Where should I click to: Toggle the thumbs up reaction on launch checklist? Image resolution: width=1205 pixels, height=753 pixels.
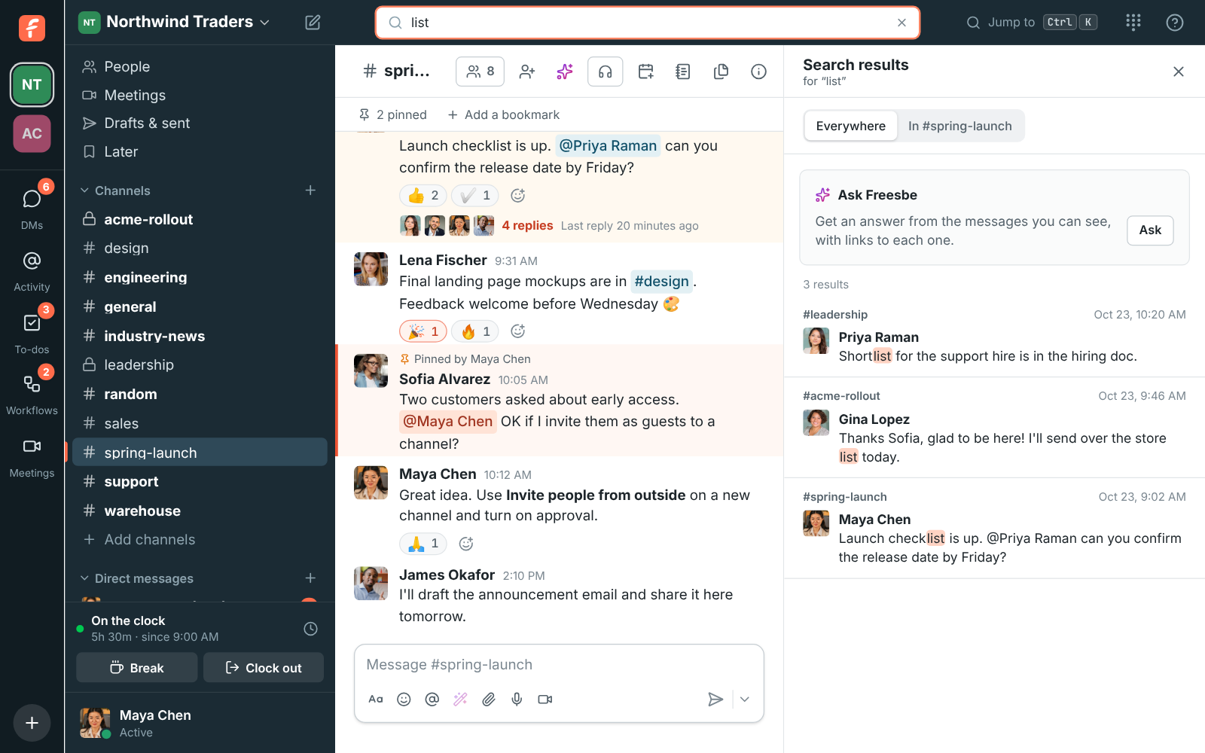pyautogui.click(x=423, y=196)
